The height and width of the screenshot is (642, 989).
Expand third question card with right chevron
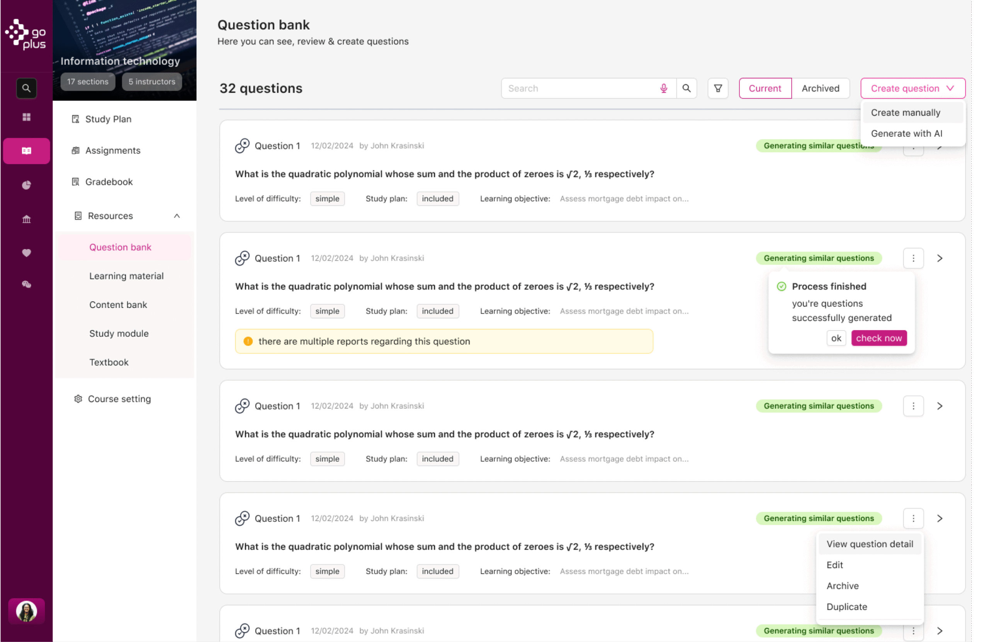(940, 406)
